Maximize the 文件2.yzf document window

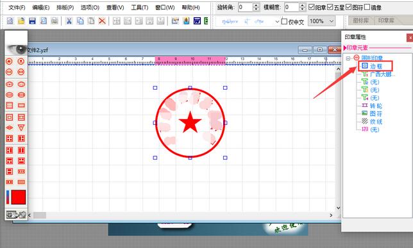(320, 50)
